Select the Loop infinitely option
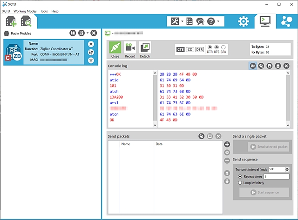298x220 pixels. click(x=239, y=183)
